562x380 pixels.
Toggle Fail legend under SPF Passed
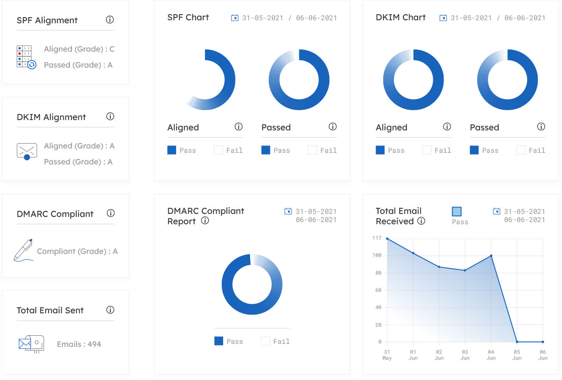click(322, 150)
